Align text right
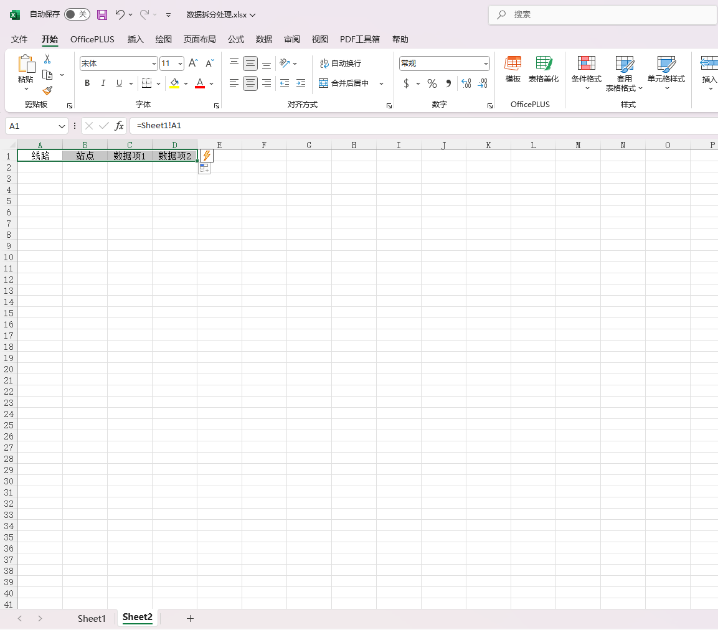Image resolution: width=718 pixels, height=630 pixels. coord(267,83)
